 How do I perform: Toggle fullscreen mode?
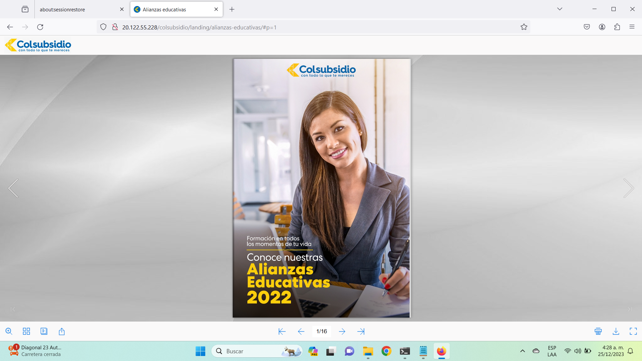point(633,331)
